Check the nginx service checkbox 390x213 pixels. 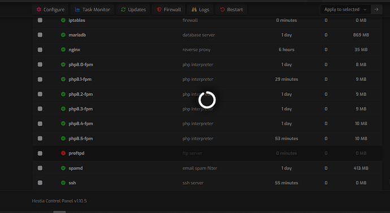40,50
